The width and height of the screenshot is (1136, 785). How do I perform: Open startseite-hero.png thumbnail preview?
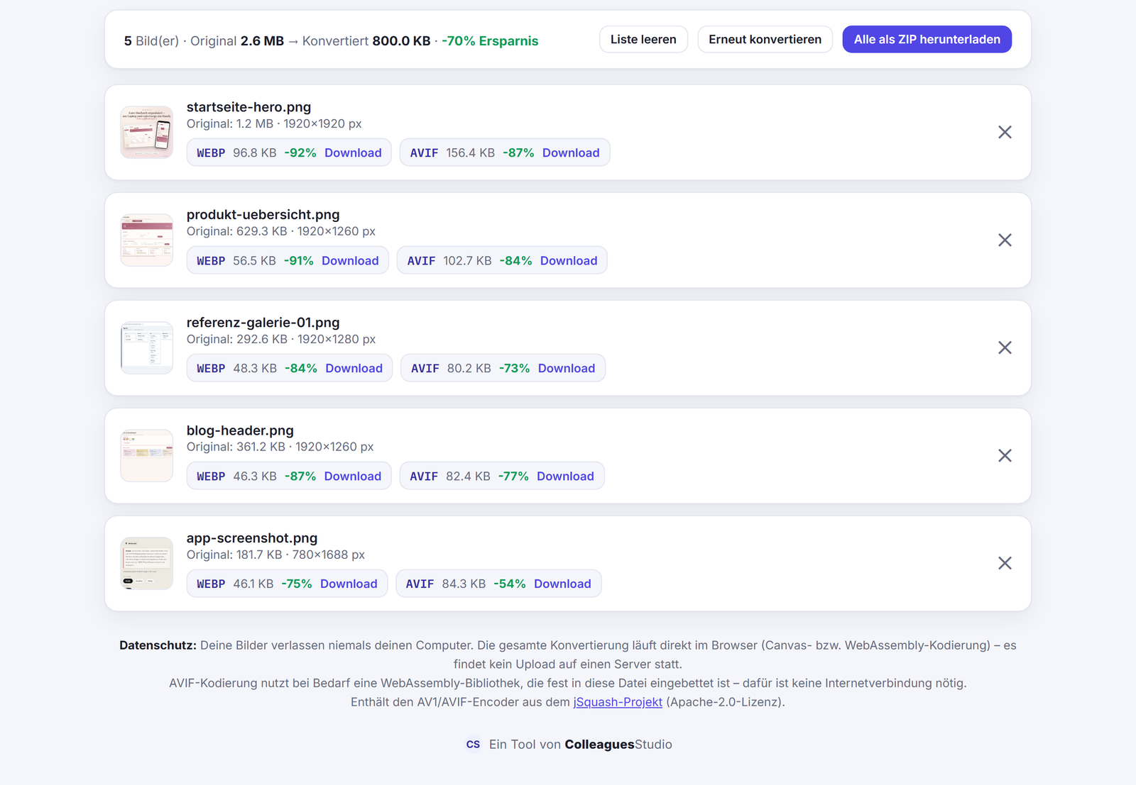[x=147, y=133]
